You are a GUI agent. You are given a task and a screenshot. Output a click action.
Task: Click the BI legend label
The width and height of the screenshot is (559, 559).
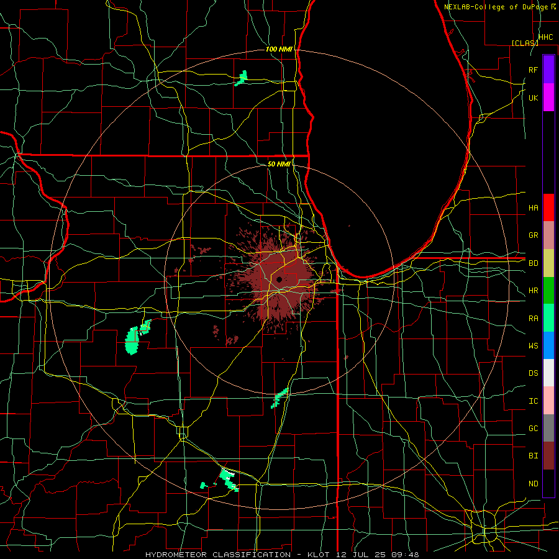click(x=533, y=456)
